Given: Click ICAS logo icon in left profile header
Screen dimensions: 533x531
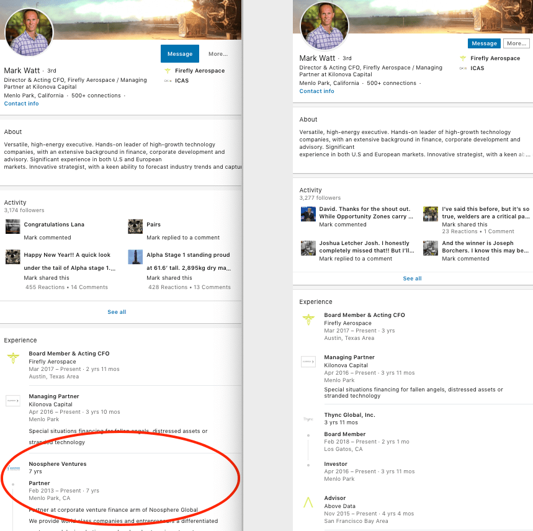Looking at the screenshot, I should click(168, 81).
